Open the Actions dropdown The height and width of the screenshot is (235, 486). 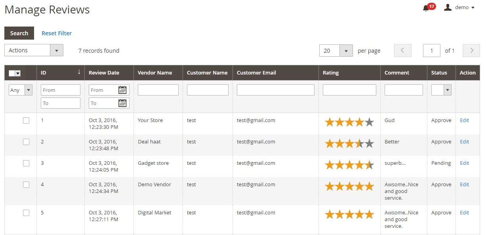coord(34,50)
